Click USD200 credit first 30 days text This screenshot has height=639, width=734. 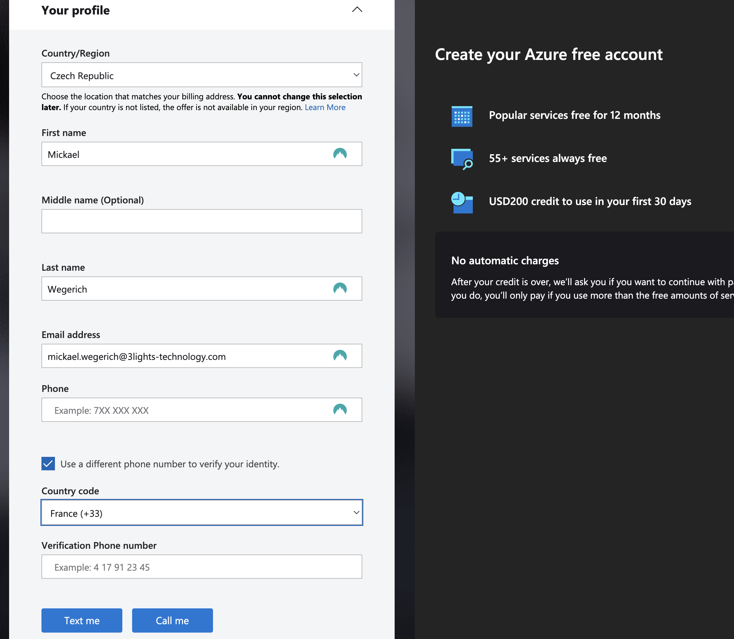[590, 201]
